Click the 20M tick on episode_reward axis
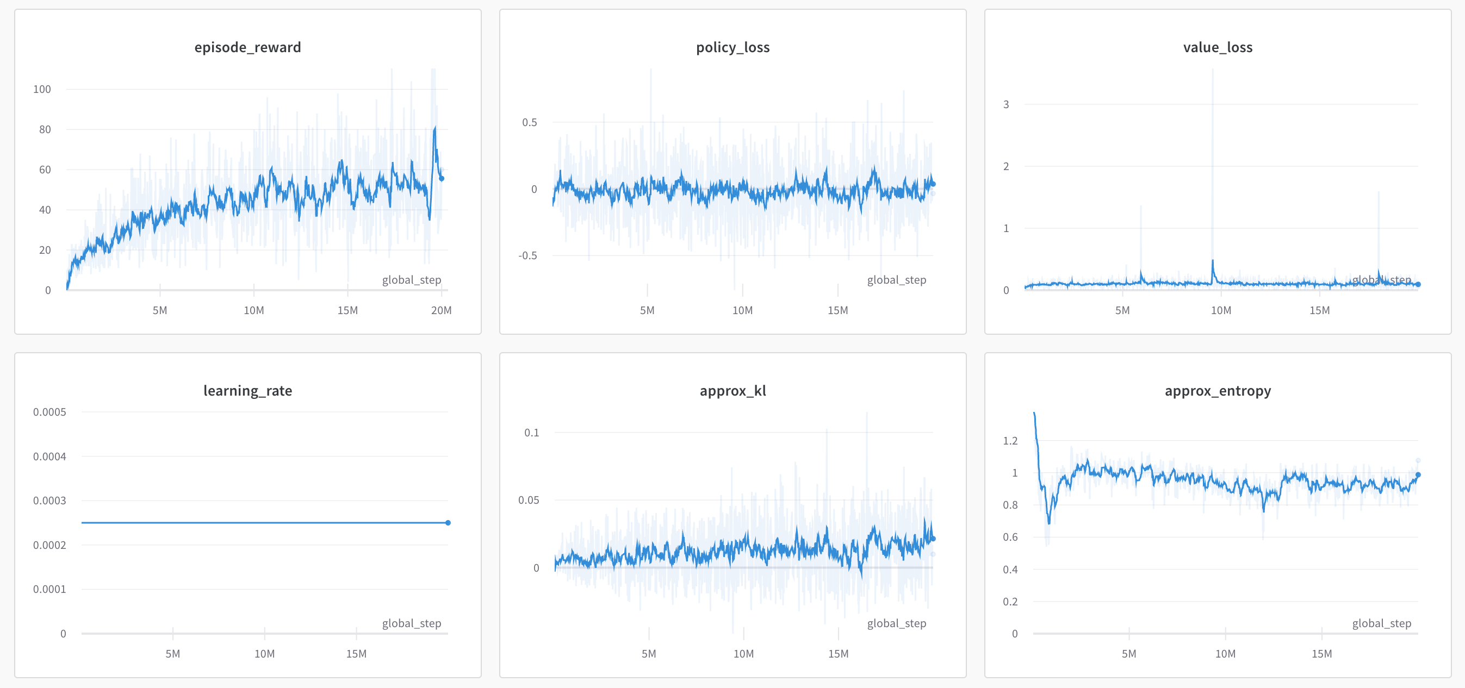Image resolution: width=1465 pixels, height=688 pixels. pos(442,310)
